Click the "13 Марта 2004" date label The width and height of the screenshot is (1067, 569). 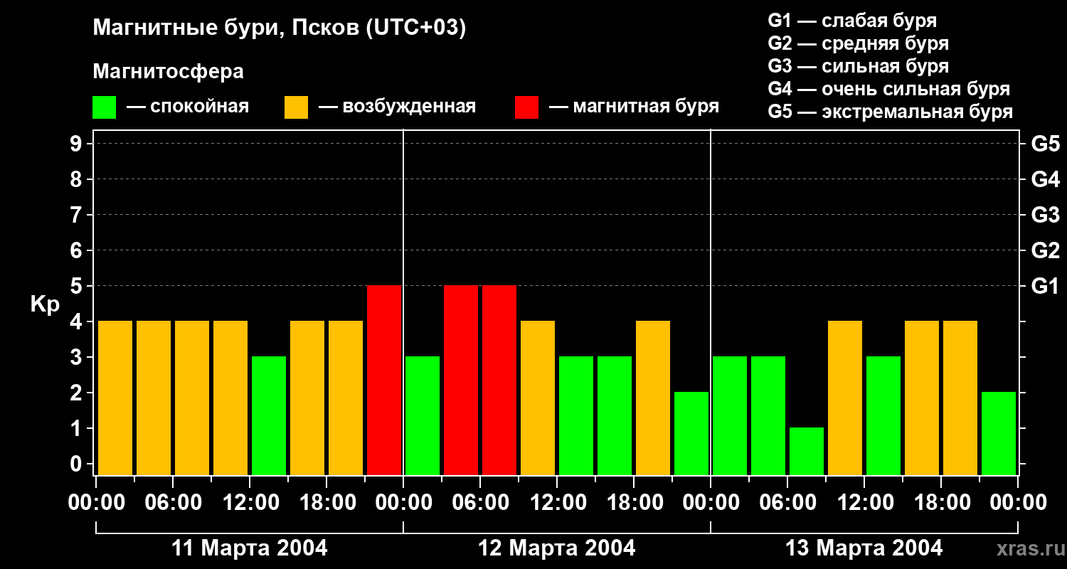(864, 548)
